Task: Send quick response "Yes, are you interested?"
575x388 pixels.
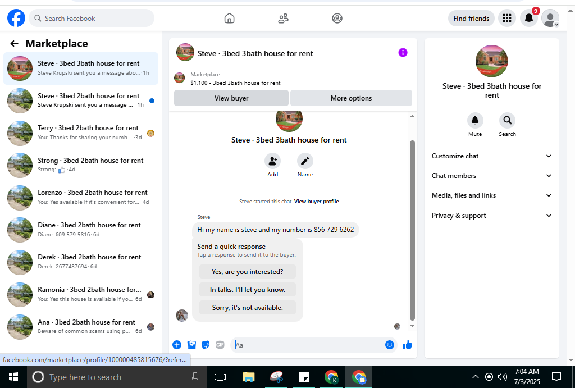Action: (248, 272)
